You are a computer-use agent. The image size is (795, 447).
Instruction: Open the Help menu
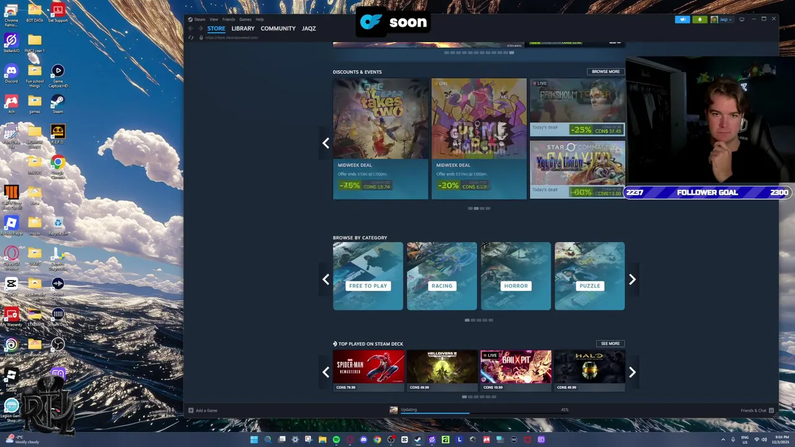260,19
